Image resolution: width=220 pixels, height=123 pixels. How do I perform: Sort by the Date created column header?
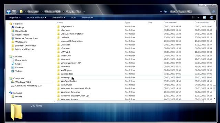[170, 23]
